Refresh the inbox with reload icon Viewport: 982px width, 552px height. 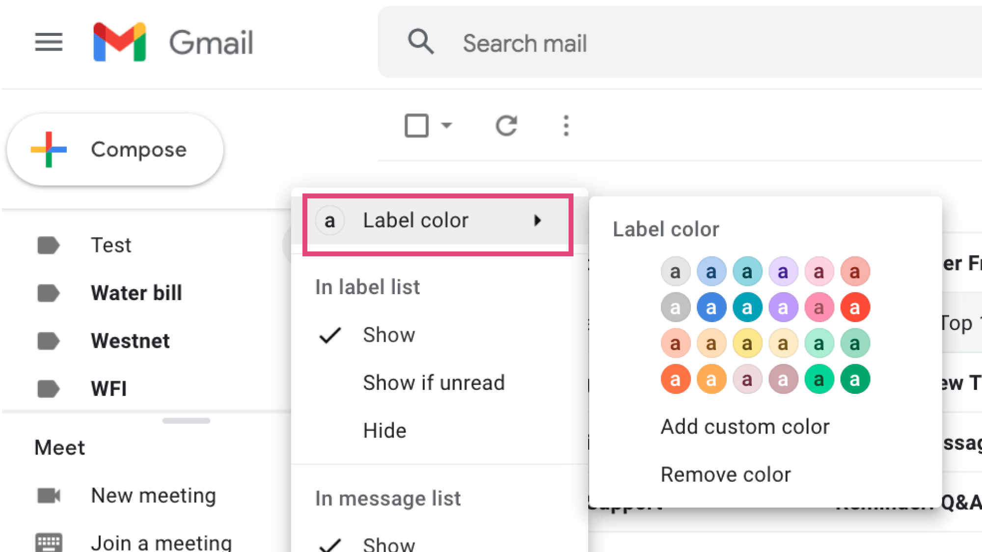[x=506, y=126]
